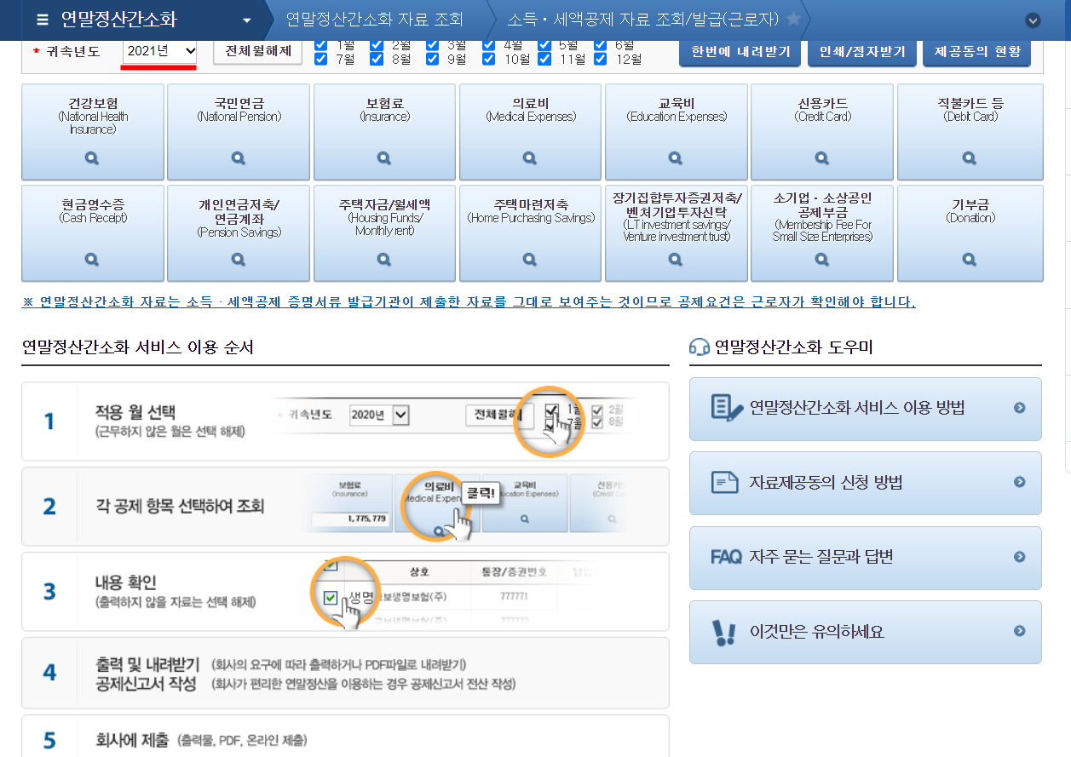Select 소득·세액공제 자료 조회/발급(근로자) breadcrumb
The width and height of the screenshot is (1071, 757).
click(643, 19)
